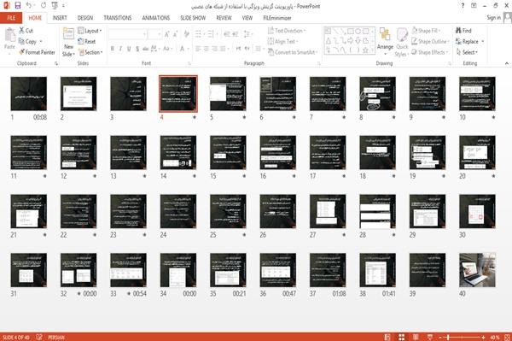Viewport: 512px width, 341px height.
Task: Open the Shape Outline dropdown
Action: click(x=430, y=41)
